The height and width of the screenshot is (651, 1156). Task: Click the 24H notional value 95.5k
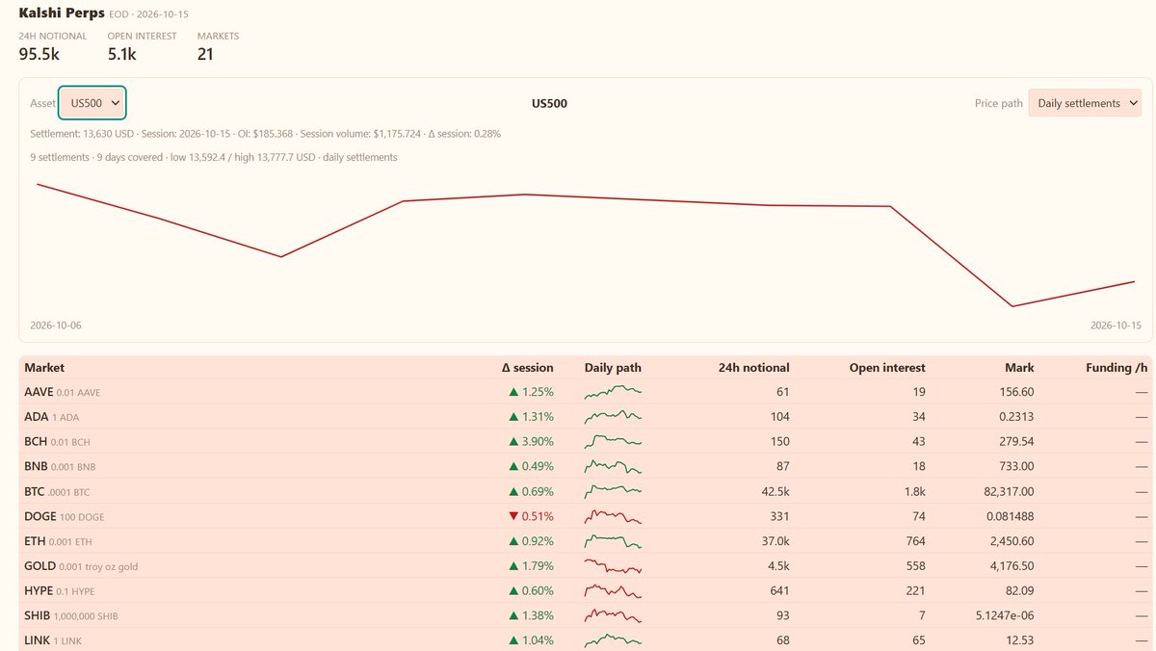[x=39, y=54]
